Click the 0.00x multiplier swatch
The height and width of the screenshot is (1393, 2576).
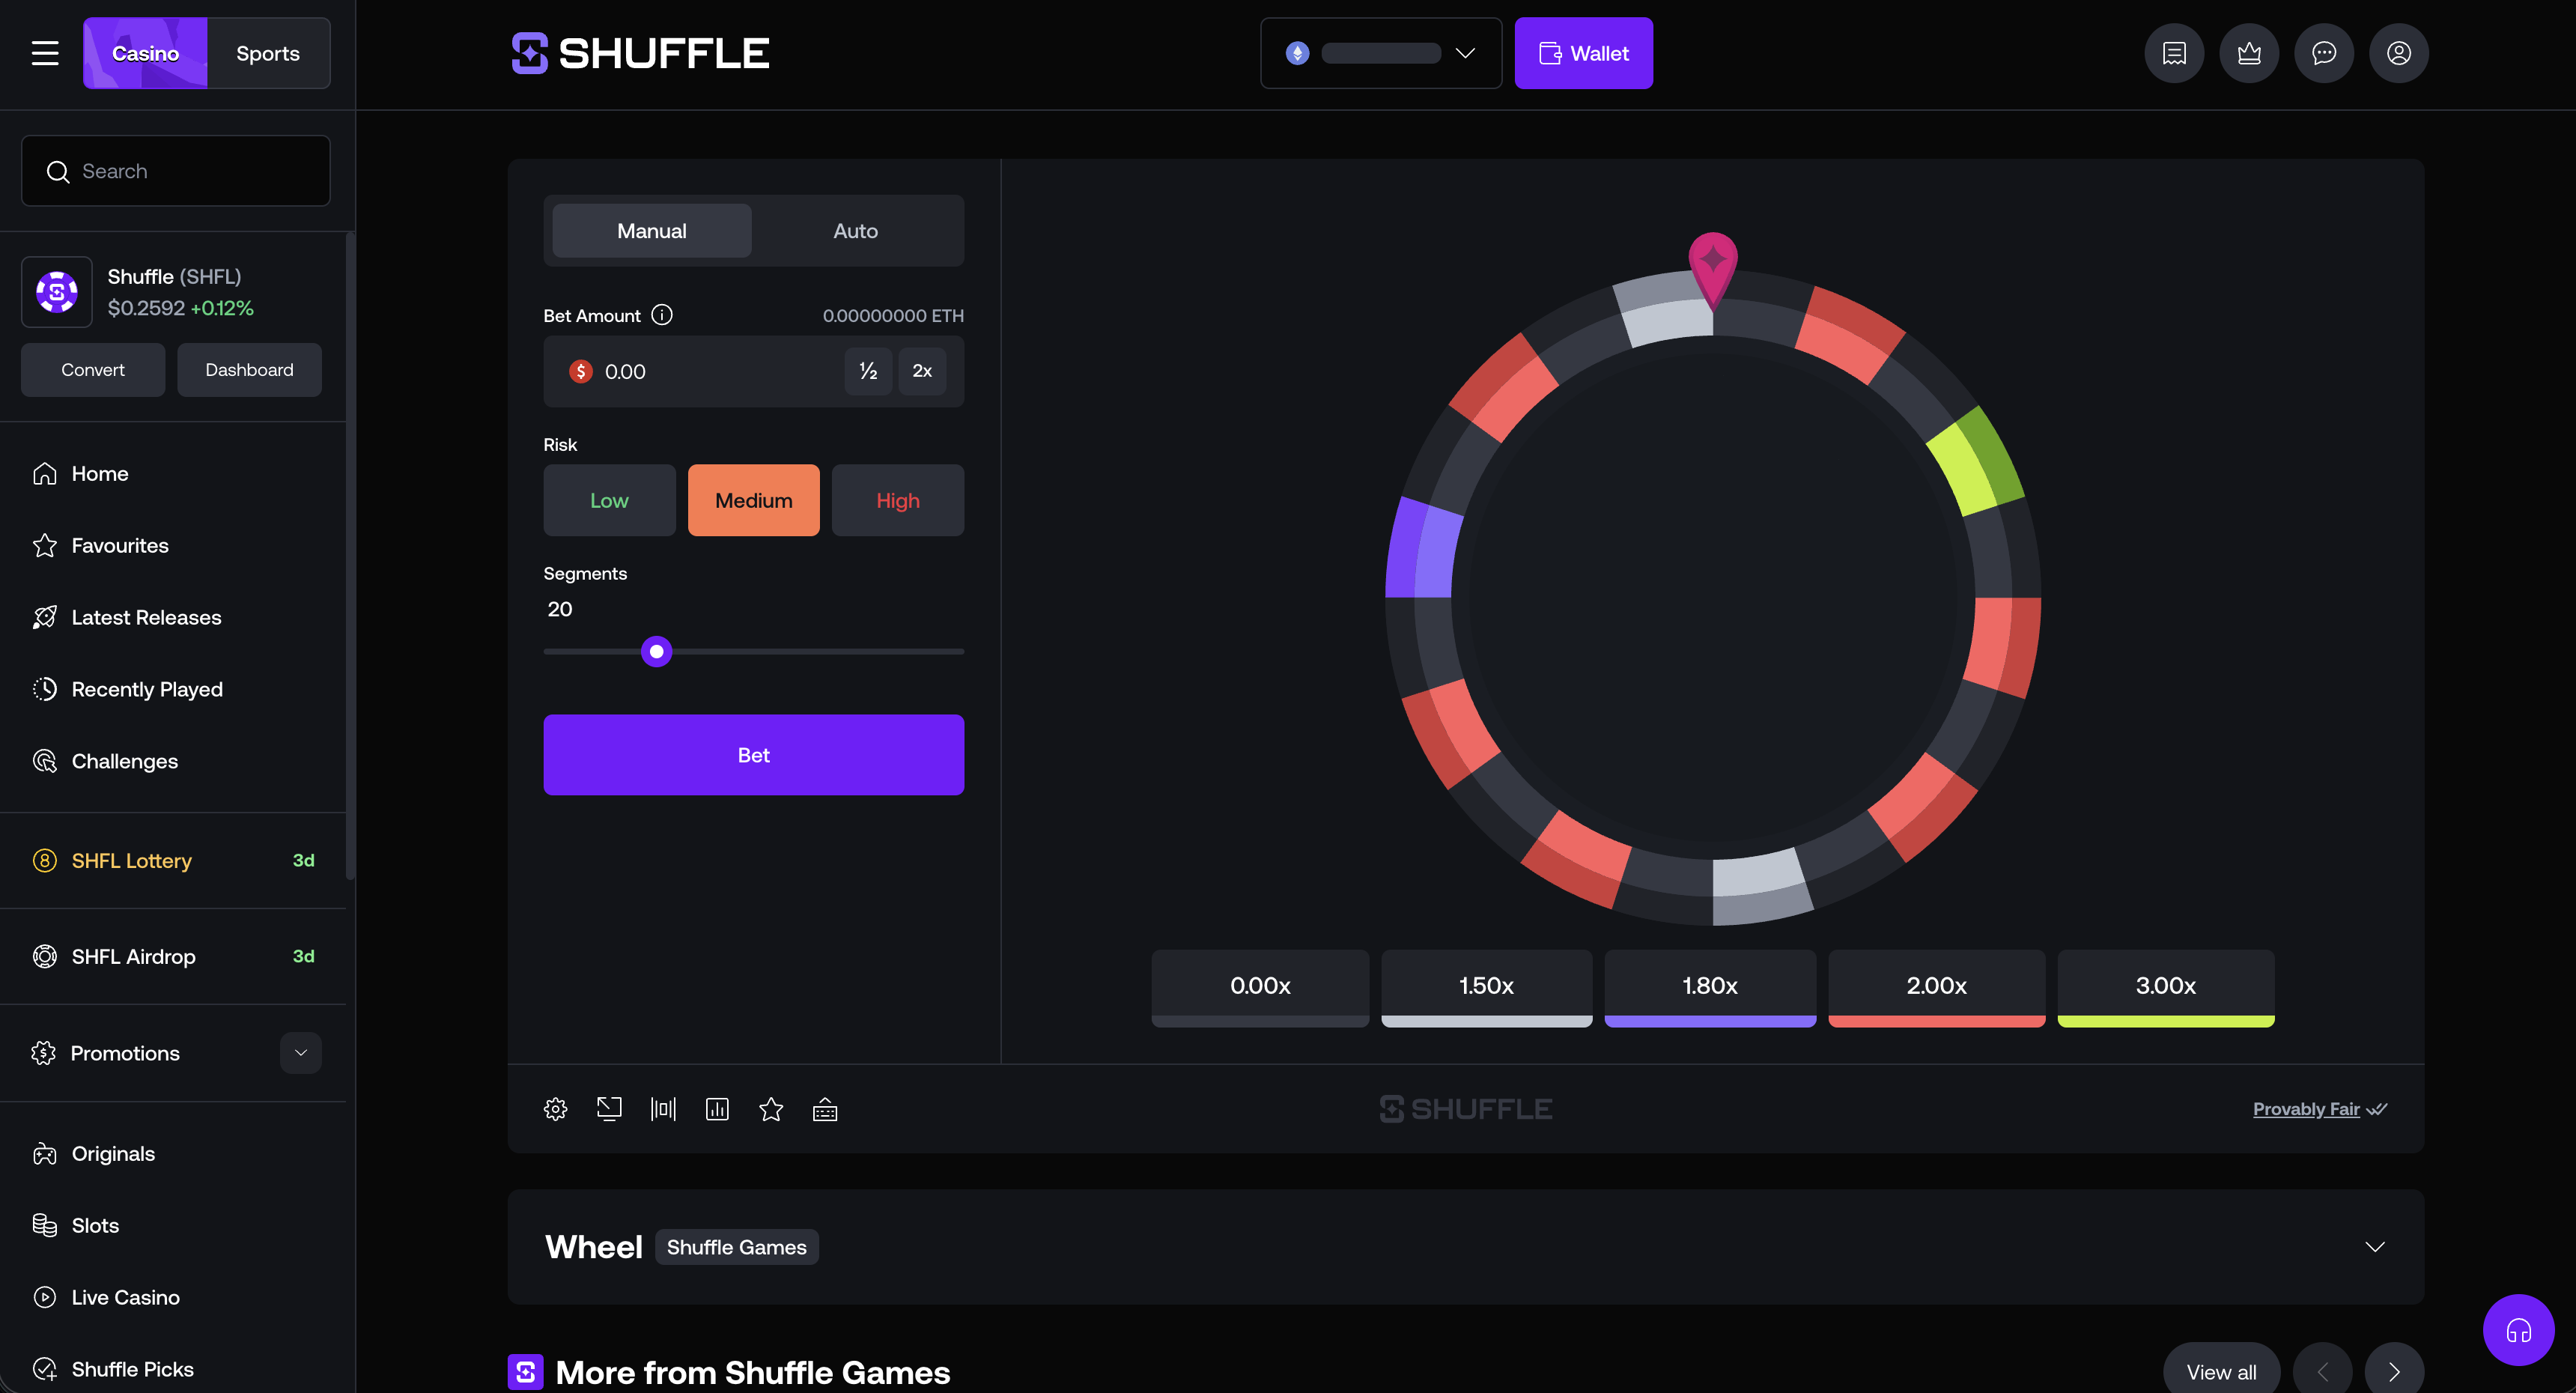tap(1260, 988)
